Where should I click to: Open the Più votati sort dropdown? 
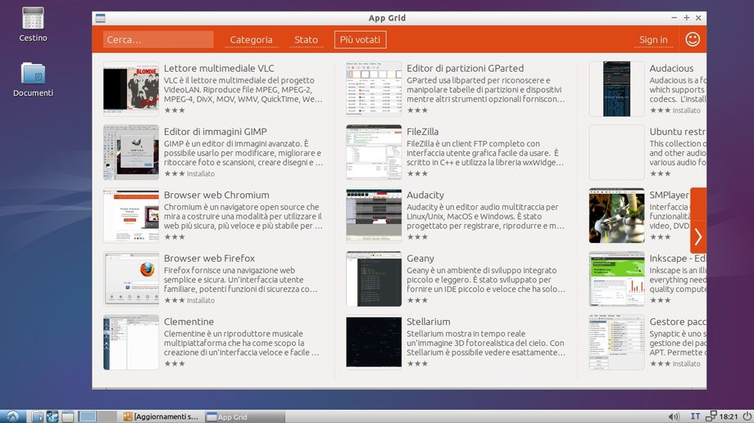coord(360,40)
